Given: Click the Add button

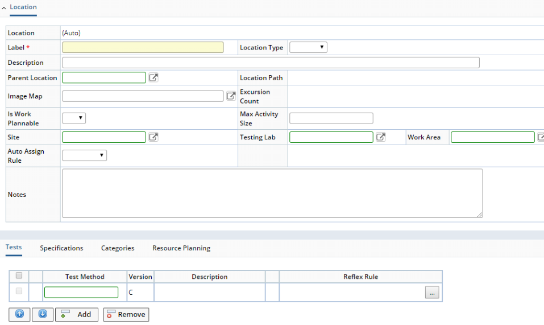Looking at the screenshot, I should coord(77,314).
